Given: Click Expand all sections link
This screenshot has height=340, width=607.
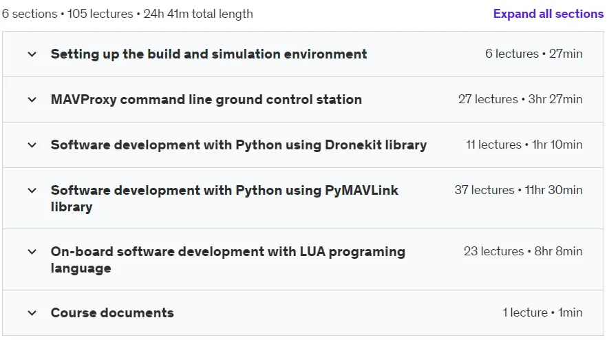Looking at the screenshot, I should click(548, 14).
